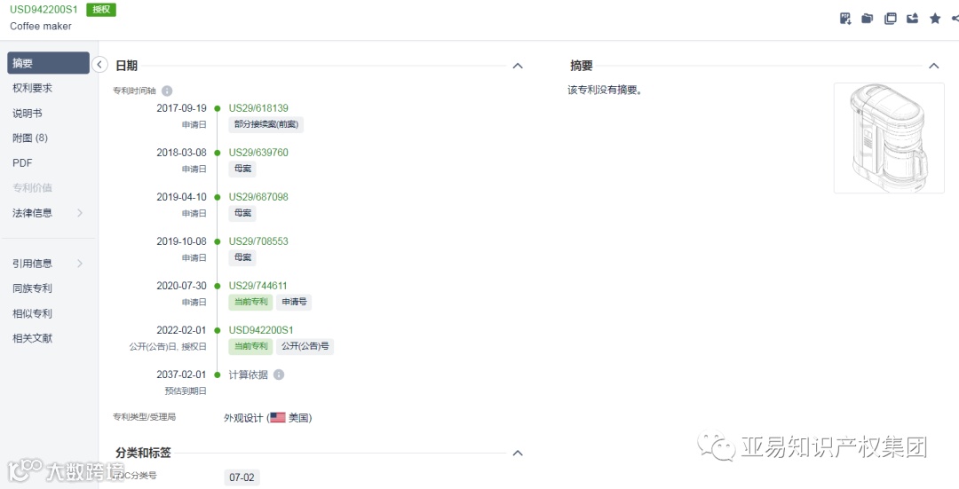Open application link US29/618139
959x489 pixels.
258,108
